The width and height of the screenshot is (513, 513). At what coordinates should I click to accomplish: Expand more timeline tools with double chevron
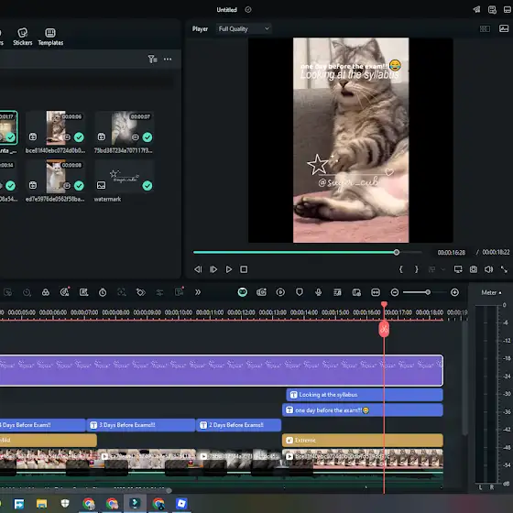198,292
